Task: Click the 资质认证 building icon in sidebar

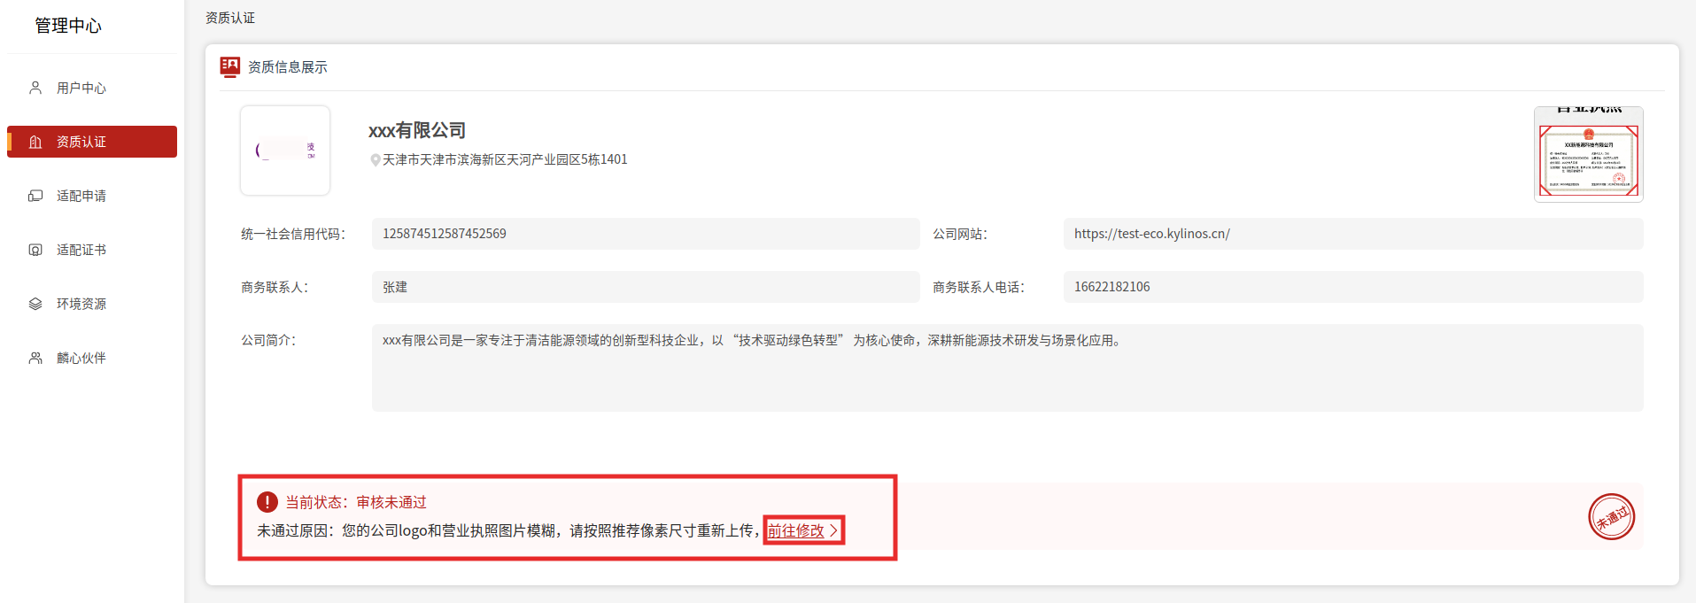Action: pyautogui.click(x=35, y=142)
